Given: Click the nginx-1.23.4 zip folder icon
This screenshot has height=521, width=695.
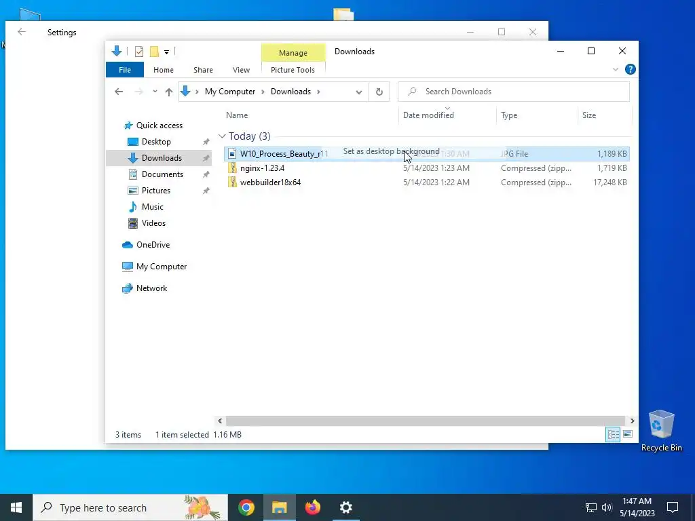Looking at the screenshot, I should pos(232,168).
